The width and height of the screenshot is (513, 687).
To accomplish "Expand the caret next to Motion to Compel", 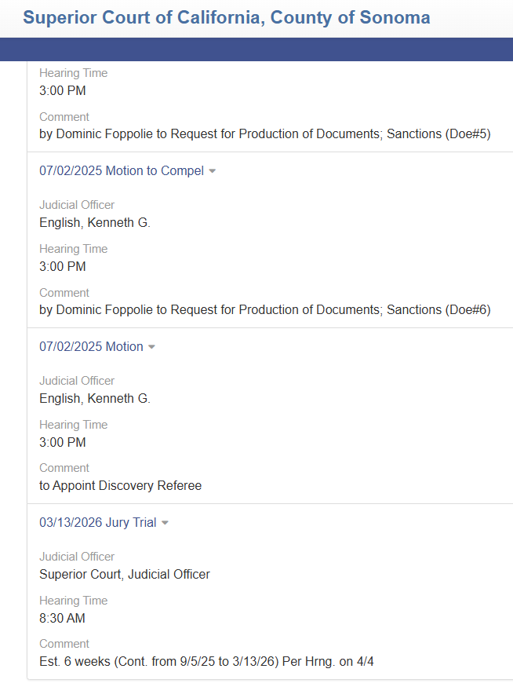I will [213, 171].
